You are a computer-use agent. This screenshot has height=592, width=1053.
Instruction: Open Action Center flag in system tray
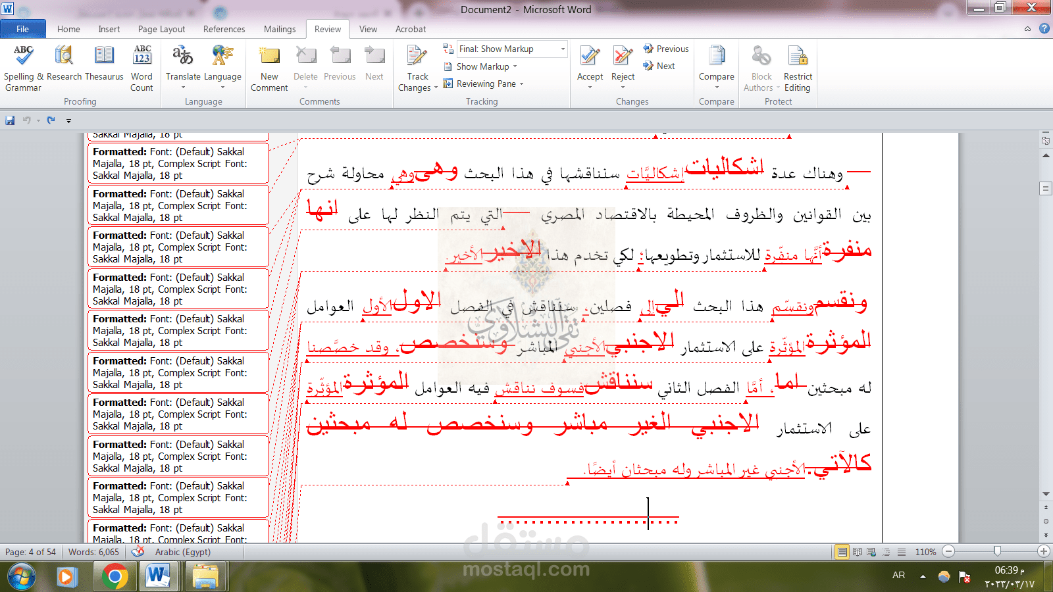click(x=964, y=577)
